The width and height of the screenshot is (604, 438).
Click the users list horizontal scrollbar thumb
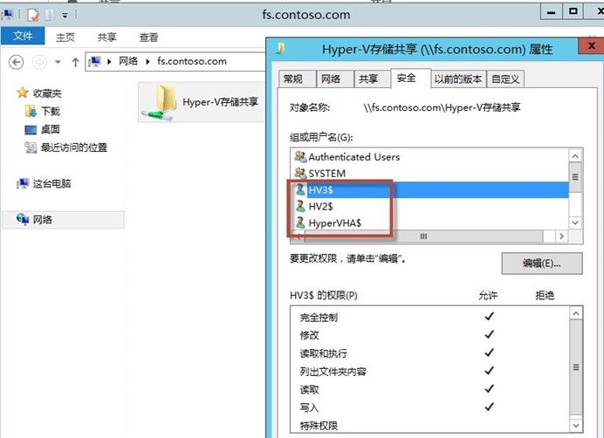[423, 236]
